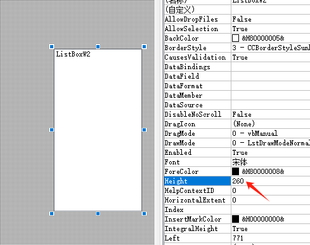Click the bottom-right sizing handle of ListBoxW2

point(145,213)
